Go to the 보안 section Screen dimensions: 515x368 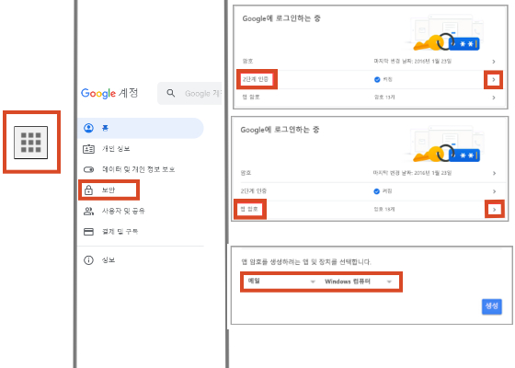[x=109, y=190]
